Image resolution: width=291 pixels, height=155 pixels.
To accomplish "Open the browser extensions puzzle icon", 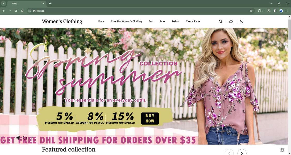I will point(260,11).
